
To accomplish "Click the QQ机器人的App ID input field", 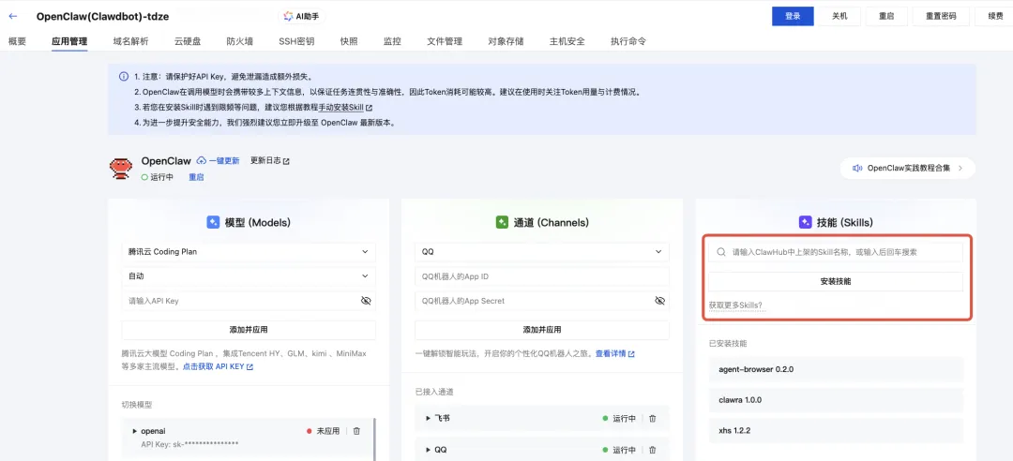I will [542, 276].
